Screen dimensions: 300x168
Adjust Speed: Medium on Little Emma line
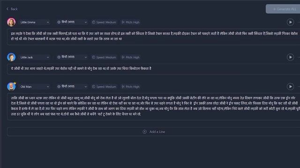(x=104, y=22)
